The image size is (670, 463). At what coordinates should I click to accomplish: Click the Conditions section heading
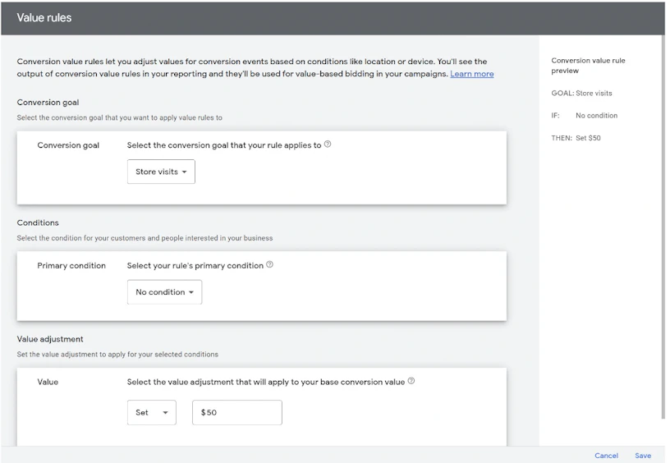click(38, 223)
